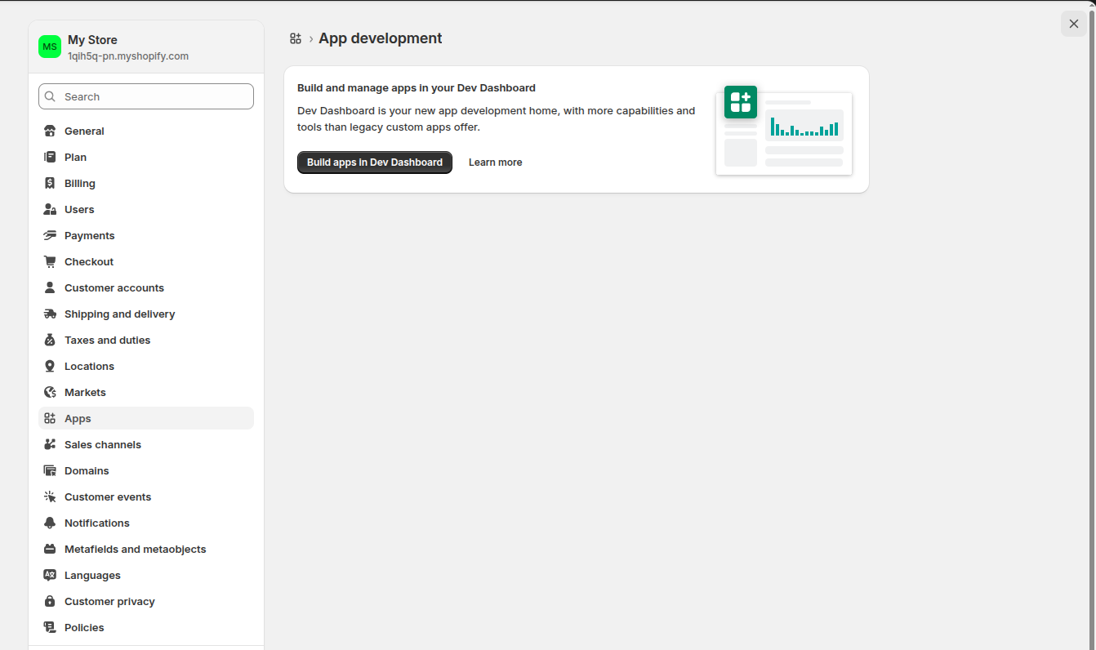Click the Policies document icon
1096x650 pixels.
pyautogui.click(x=50, y=627)
